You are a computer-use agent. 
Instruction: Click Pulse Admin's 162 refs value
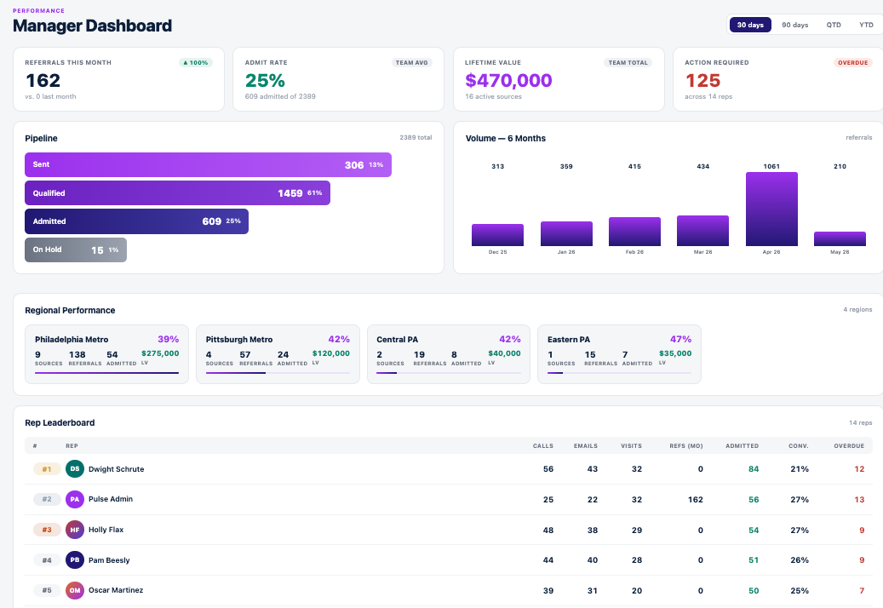click(x=696, y=499)
